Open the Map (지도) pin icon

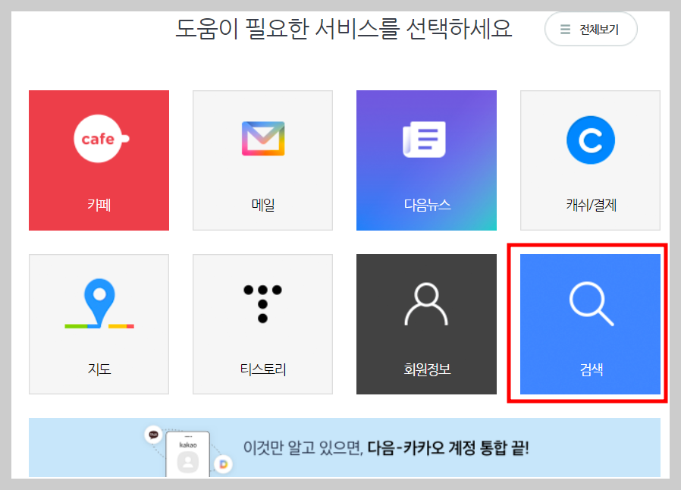[99, 303]
